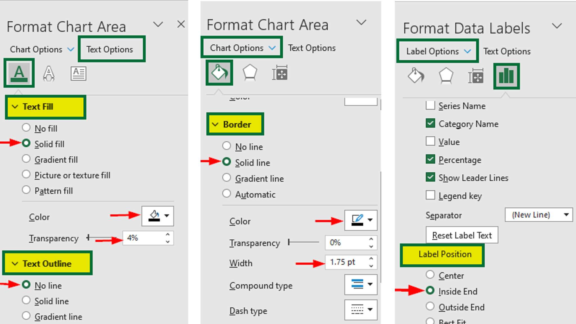Open Effects pentagon icon in middle panel
This screenshot has height=324, width=576.
249,73
